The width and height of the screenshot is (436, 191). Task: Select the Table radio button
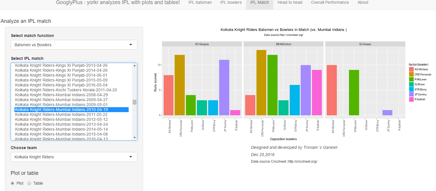[x=29, y=183]
